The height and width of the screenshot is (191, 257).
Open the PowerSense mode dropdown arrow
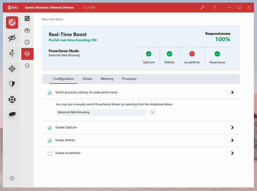tap(152, 113)
